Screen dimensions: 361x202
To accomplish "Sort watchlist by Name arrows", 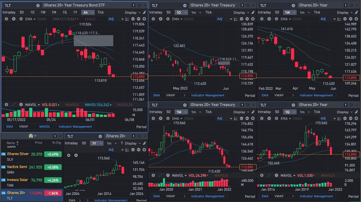I will [x=17, y=143].
